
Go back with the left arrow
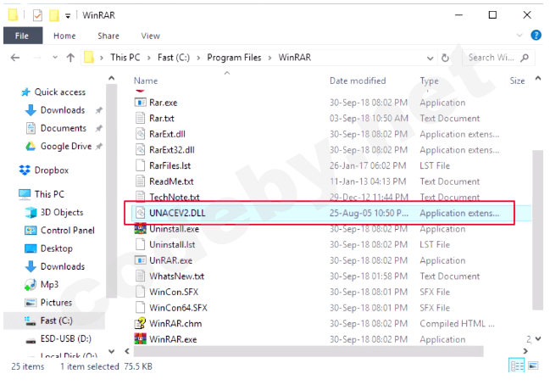click(15, 58)
